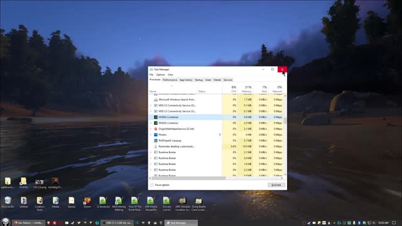Select the highlighted NVIDIA Container process icon
Viewport: 402px width, 226px height.
[x=156, y=117]
